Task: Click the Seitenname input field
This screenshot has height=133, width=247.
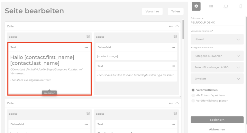Action: pos(217,23)
